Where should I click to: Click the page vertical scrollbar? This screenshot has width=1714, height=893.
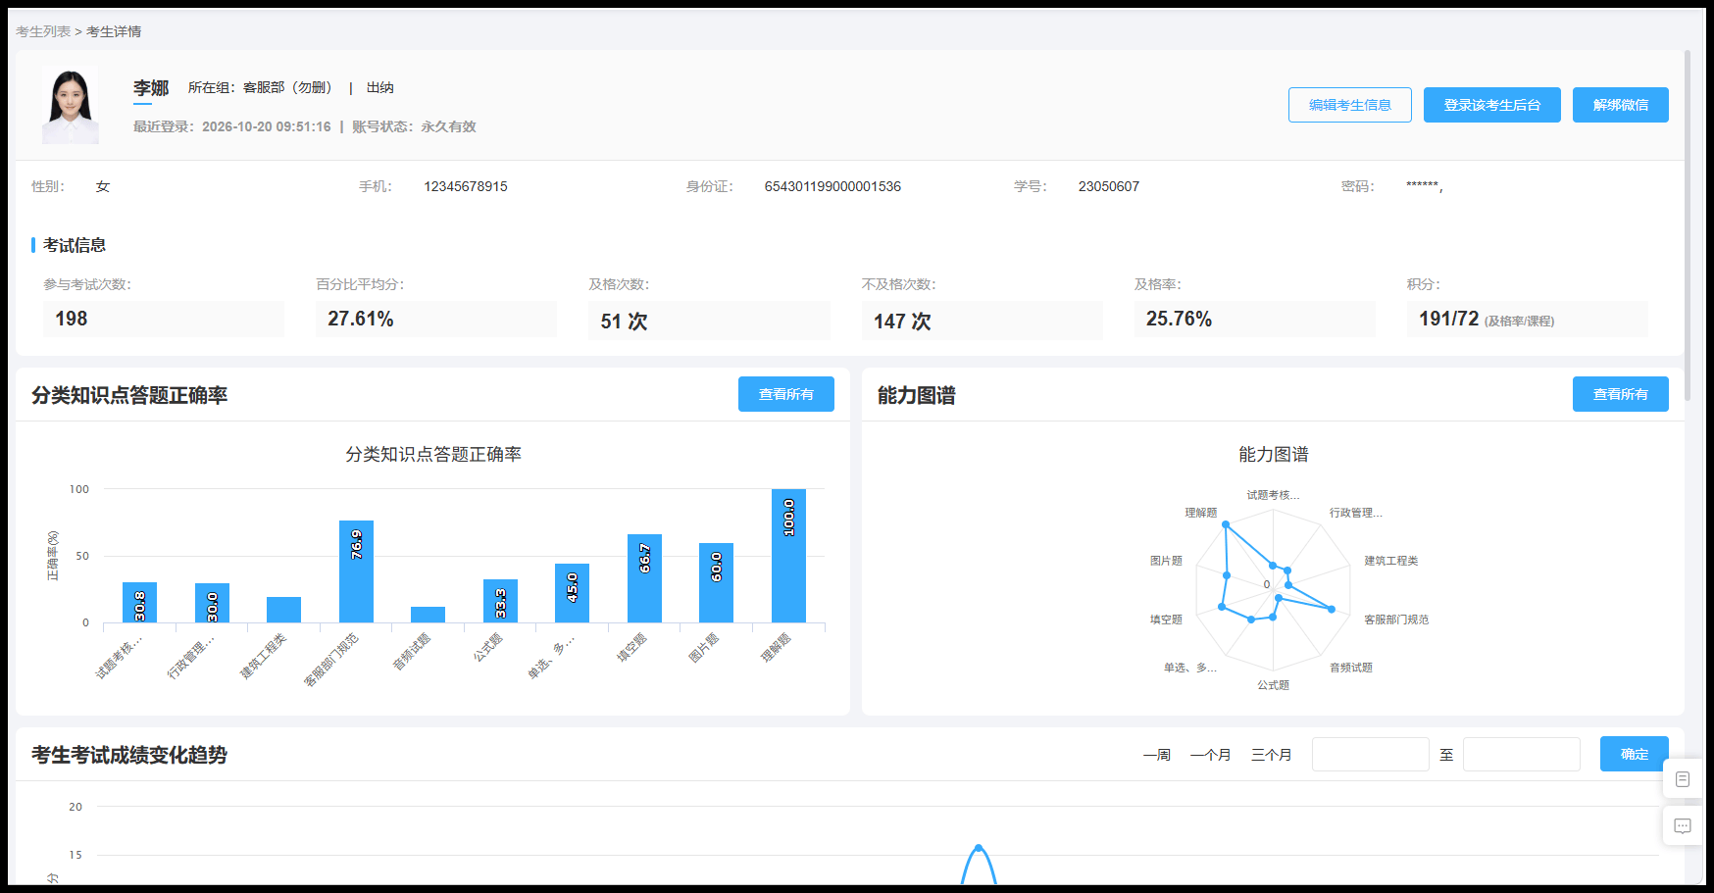(1688, 225)
